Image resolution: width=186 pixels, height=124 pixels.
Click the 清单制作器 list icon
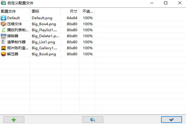coord(3,42)
